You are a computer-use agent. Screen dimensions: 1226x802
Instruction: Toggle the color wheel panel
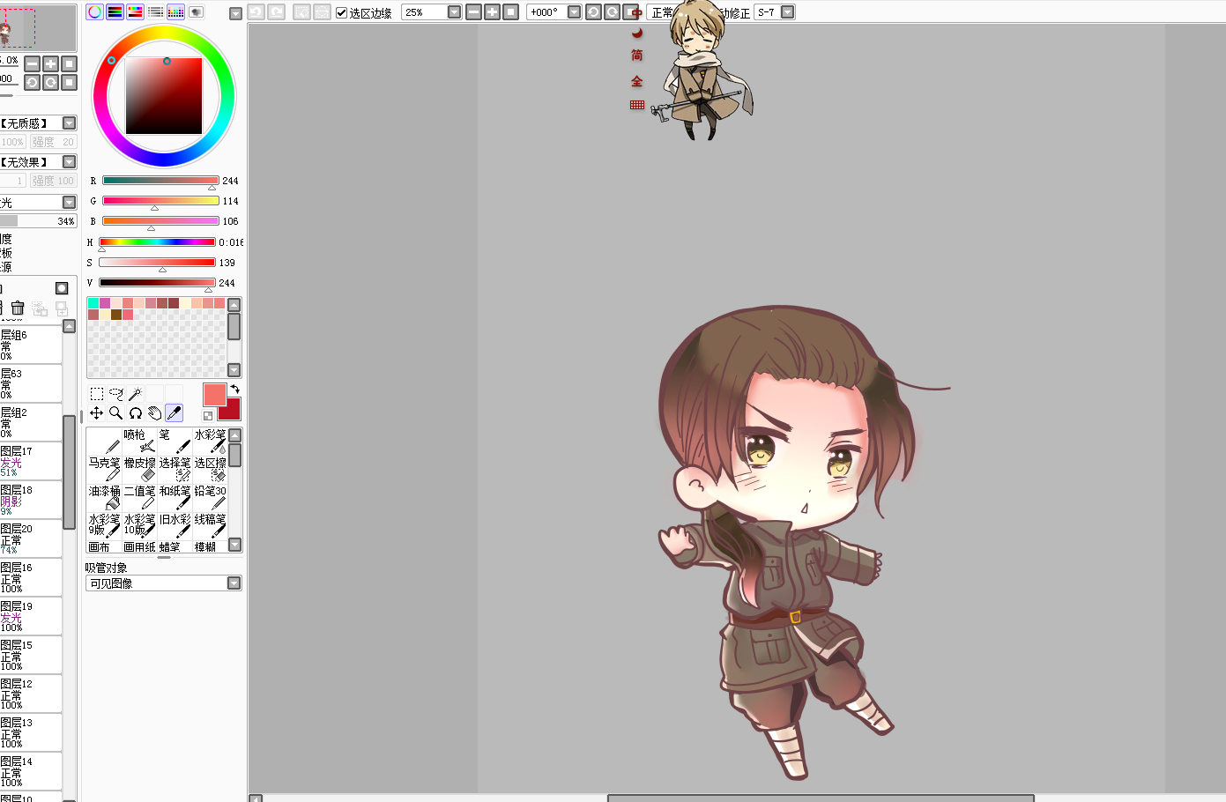click(94, 12)
